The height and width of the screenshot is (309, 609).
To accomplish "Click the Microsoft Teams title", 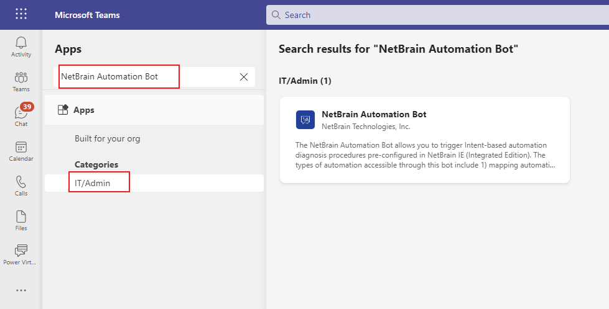I will click(87, 15).
